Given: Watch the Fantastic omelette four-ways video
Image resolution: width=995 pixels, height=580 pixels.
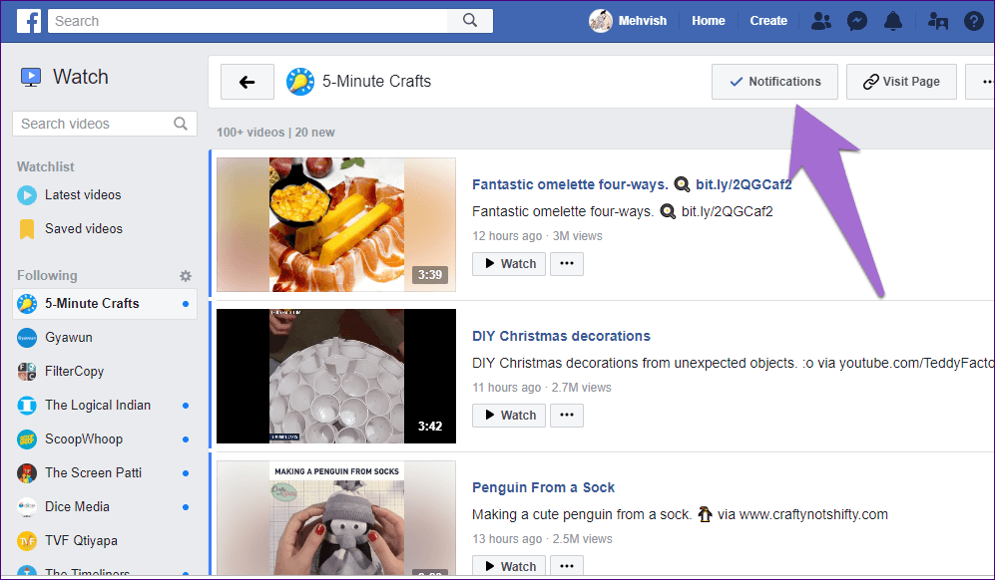Looking at the screenshot, I should pyautogui.click(x=509, y=264).
